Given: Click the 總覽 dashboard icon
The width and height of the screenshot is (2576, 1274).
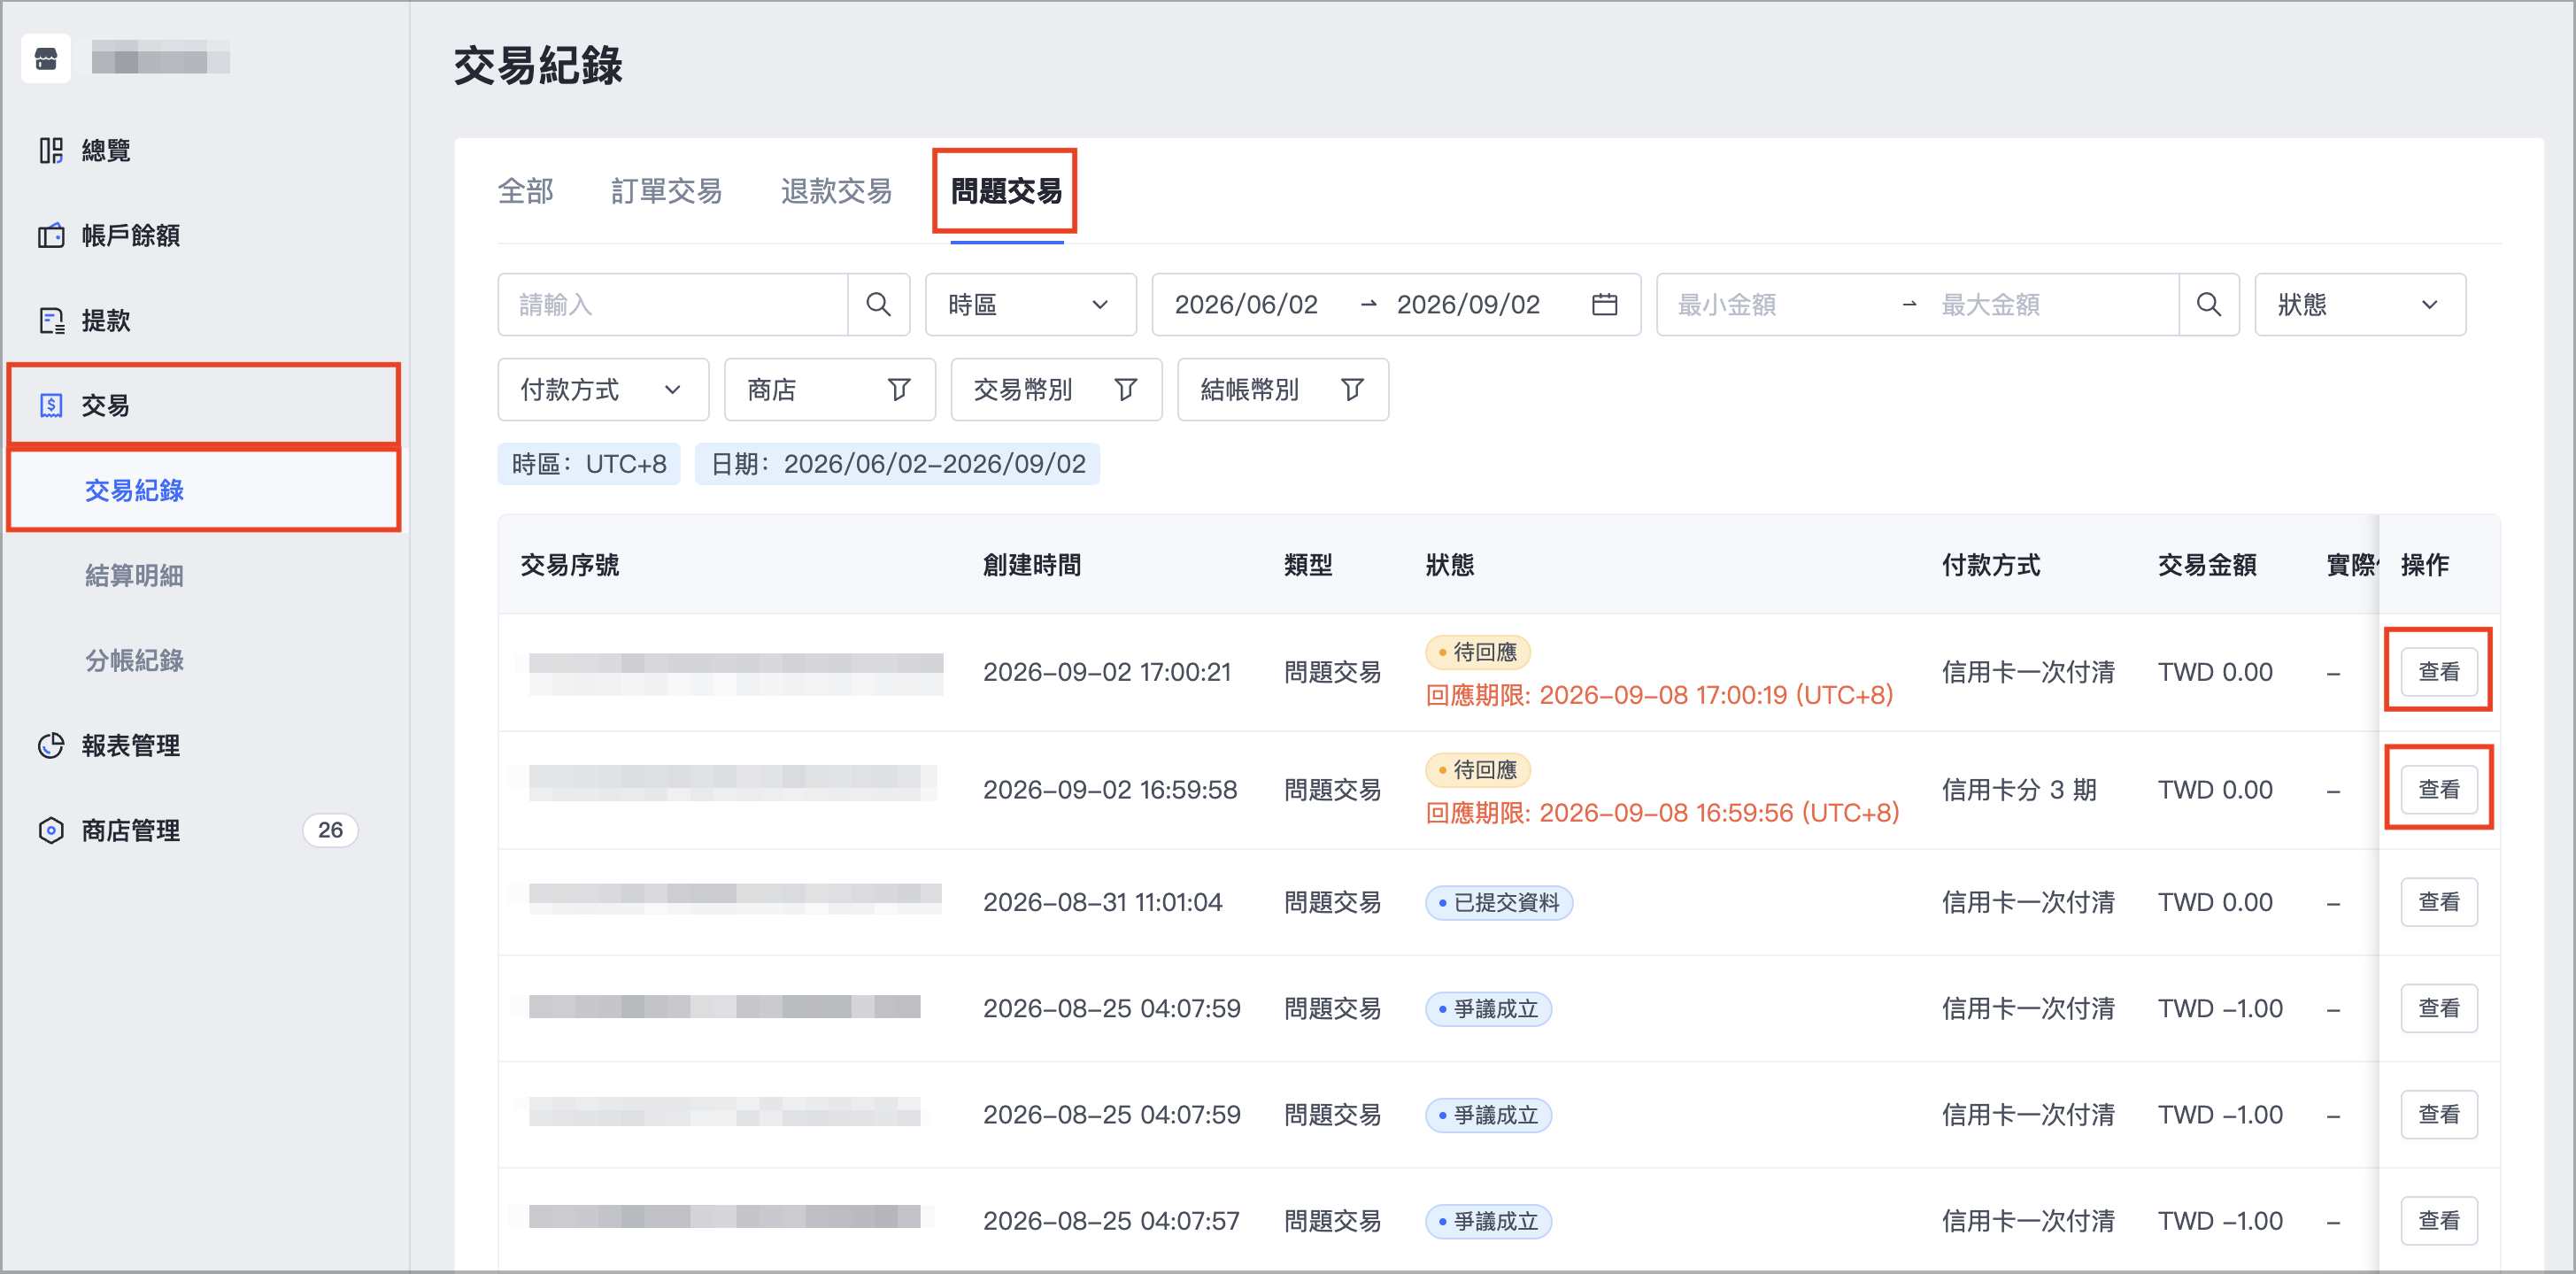Looking at the screenshot, I should tap(51, 150).
